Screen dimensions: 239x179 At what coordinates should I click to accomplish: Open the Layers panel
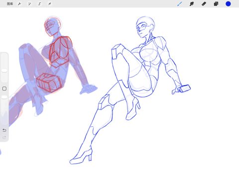216,4
